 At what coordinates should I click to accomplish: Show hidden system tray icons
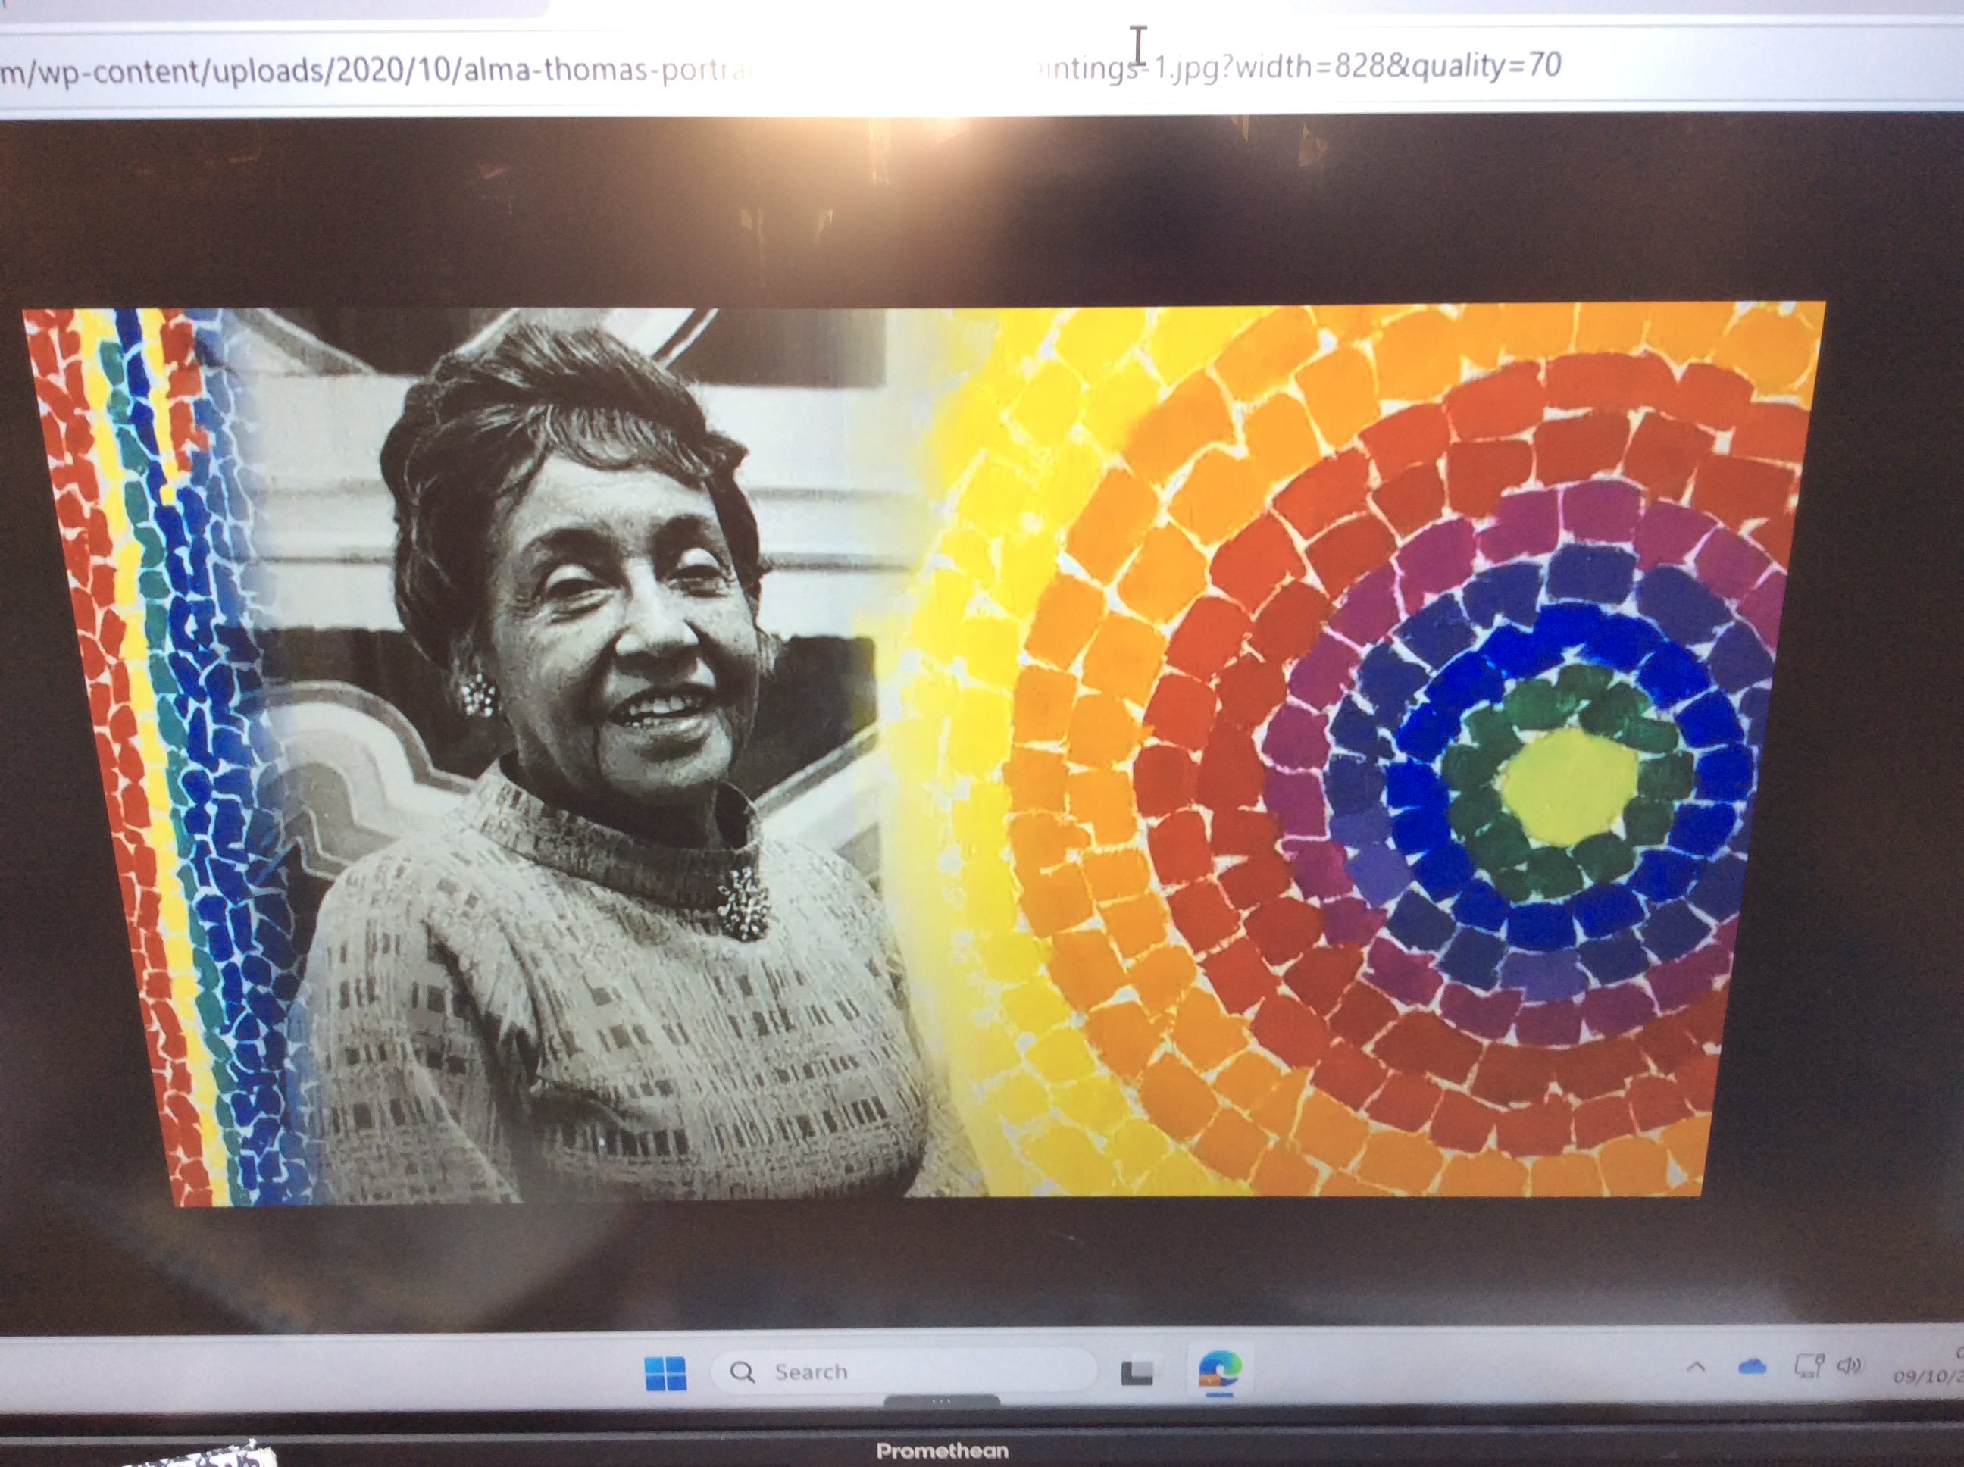pos(1696,1368)
